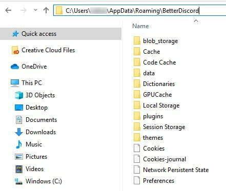The image size is (226, 191).
Task: Click the This PC monitor icon
Action: [x=15, y=83]
